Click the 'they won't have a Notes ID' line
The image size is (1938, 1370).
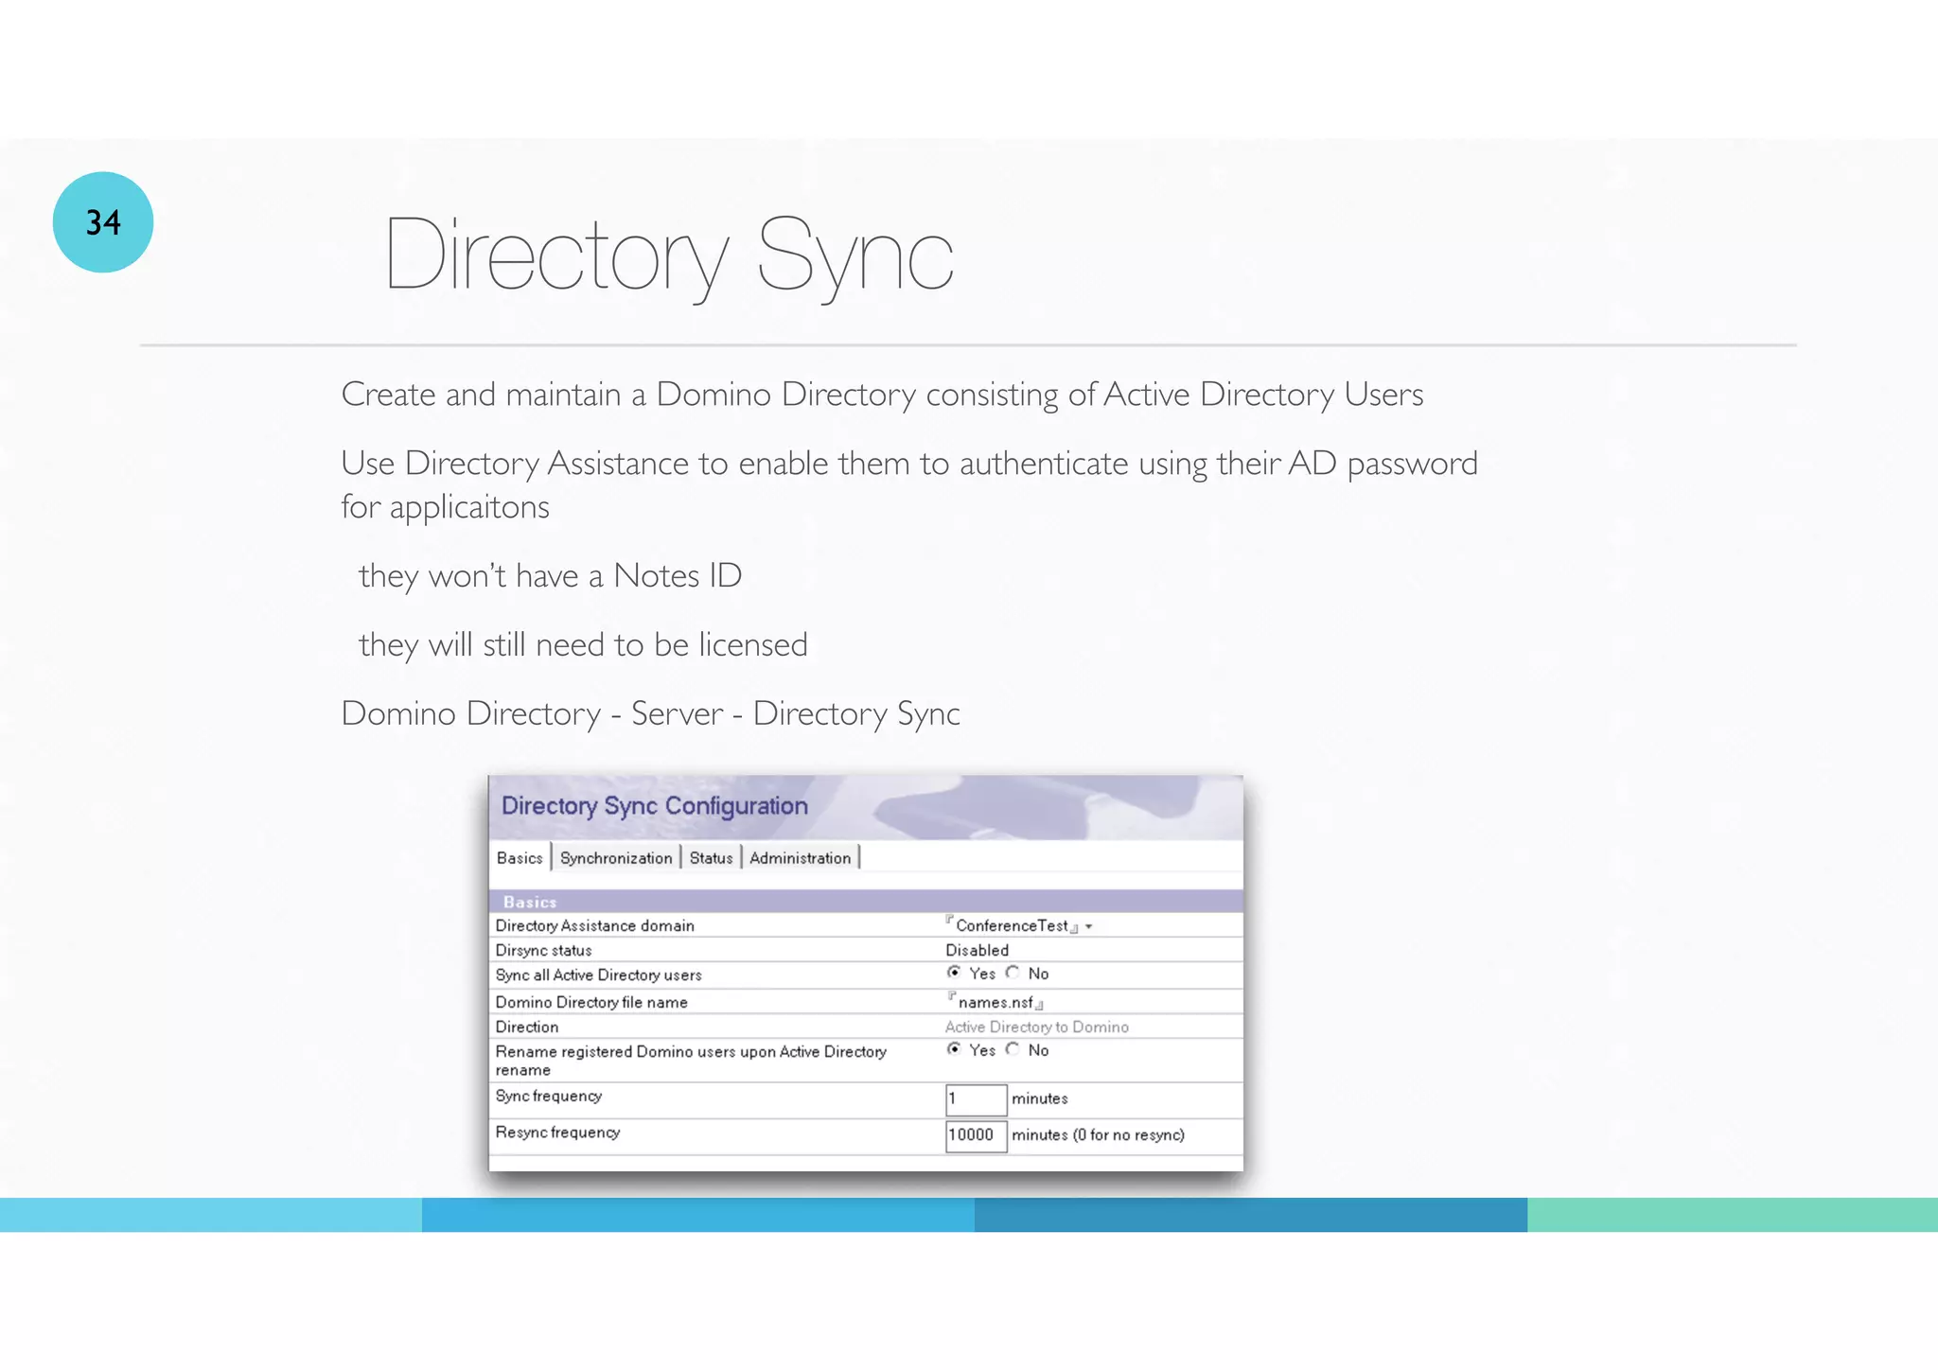550,575
